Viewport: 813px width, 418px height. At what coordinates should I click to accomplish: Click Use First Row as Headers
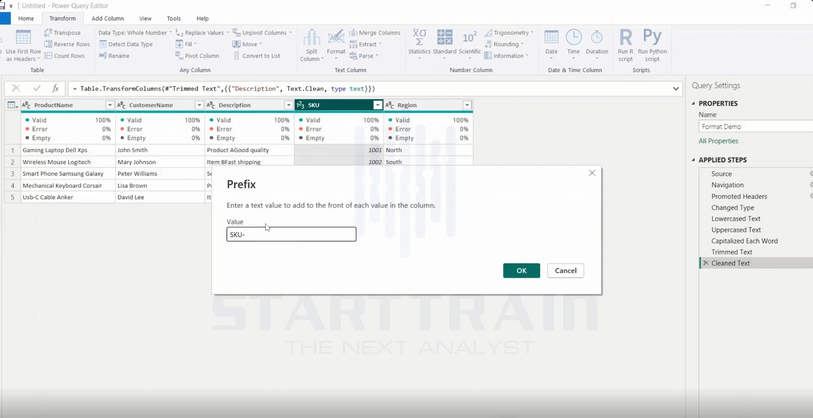23,46
